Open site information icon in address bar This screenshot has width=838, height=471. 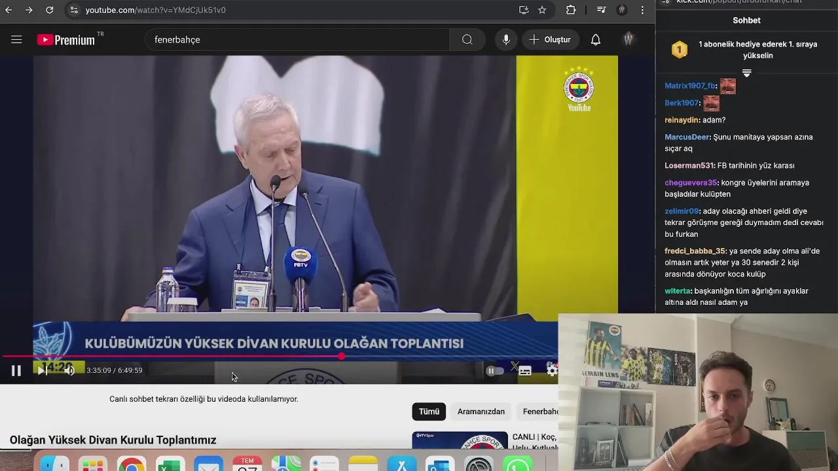(x=74, y=10)
